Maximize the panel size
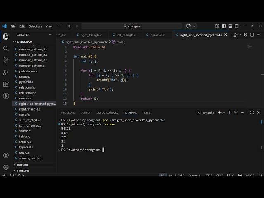This screenshot has height=198, width=264. pyautogui.click(x=252, y=113)
